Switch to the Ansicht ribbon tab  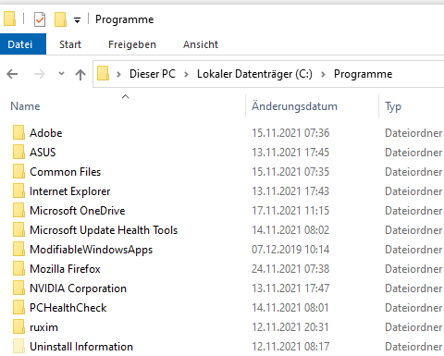click(201, 44)
